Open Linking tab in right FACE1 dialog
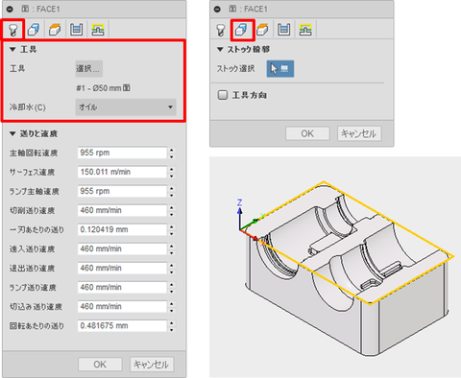The height and width of the screenshot is (378, 461). (x=305, y=30)
